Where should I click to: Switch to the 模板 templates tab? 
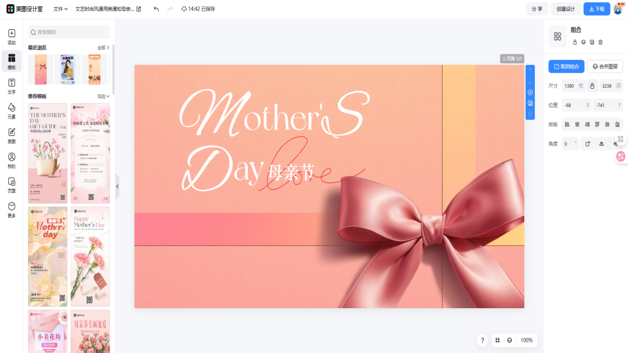point(11,61)
